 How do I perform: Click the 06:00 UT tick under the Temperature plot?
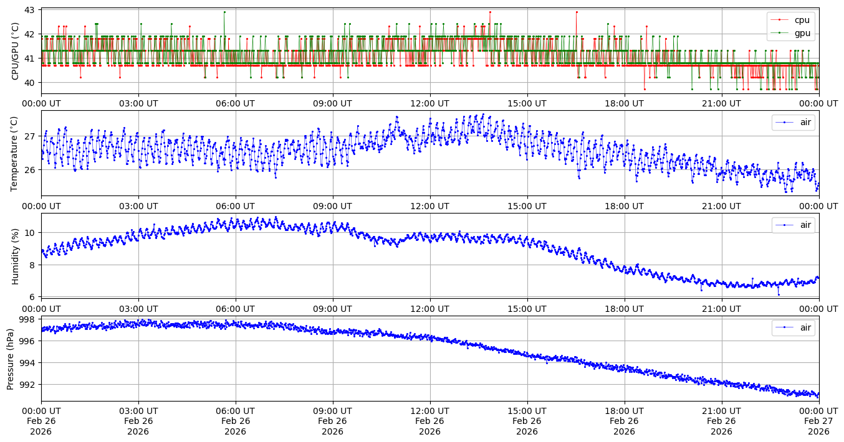coord(235,206)
